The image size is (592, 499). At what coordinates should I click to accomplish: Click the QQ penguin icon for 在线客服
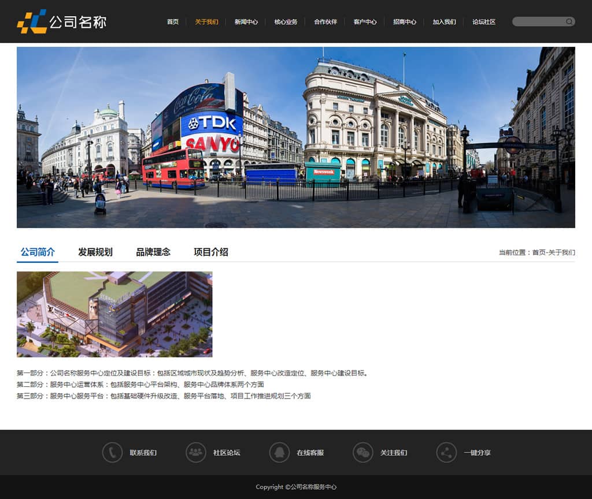pyautogui.click(x=279, y=452)
